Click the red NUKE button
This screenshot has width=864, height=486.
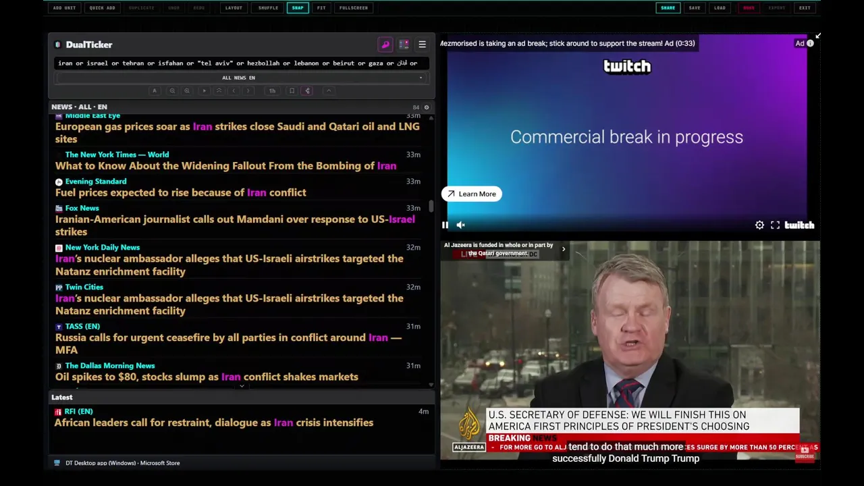(x=749, y=8)
